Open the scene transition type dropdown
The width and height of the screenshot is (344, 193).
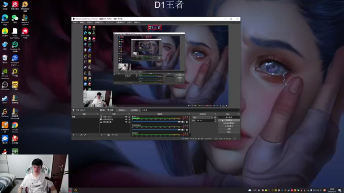coord(203,118)
